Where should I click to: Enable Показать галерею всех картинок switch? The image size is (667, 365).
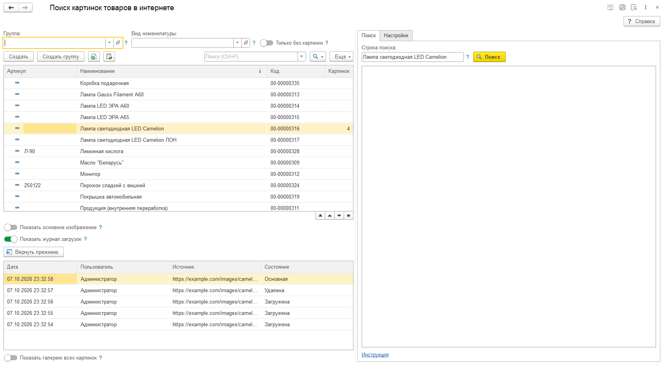11,358
